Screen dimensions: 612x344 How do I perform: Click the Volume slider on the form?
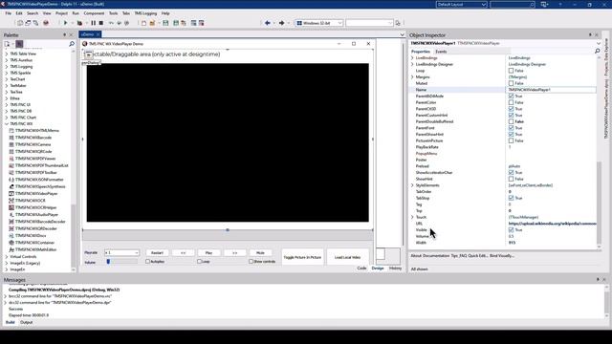click(121, 262)
